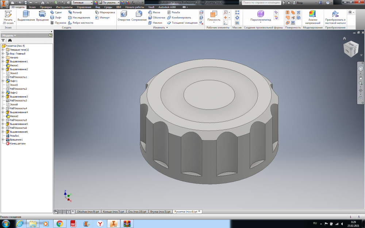The height and width of the screenshot is (228, 365).
Task: Open the Box freeform tool (Параллелепипед)
Action: pos(260,16)
